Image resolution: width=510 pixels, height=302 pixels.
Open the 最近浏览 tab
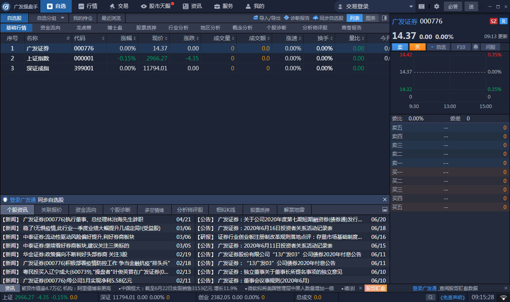pyautogui.click(x=111, y=18)
